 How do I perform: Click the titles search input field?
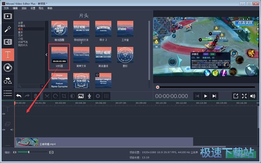(31, 86)
